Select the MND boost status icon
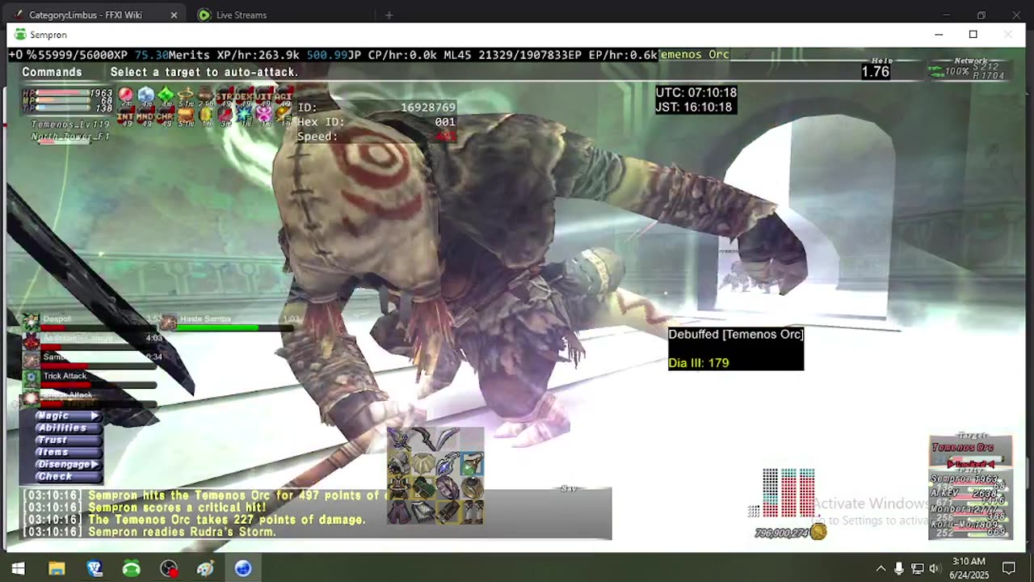1034x582 pixels. [x=145, y=115]
